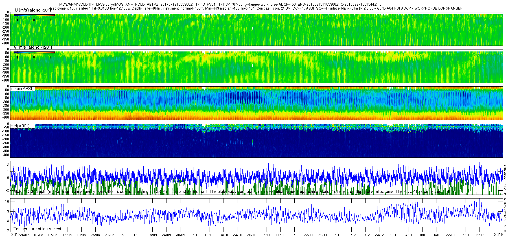Viewport: 508px width, 239px height.
Task: Click the '2017' year label on time axis
Action: pyautogui.click(x=16, y=235)
